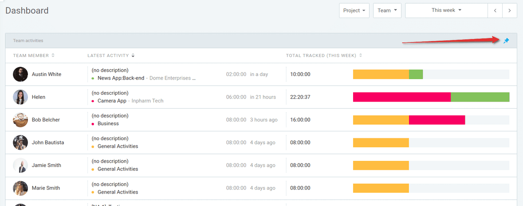Click the Dome Enterprises client label
The height and width of the screenshot is (206, 523).
pyautogui.click(x=173, y=78)
